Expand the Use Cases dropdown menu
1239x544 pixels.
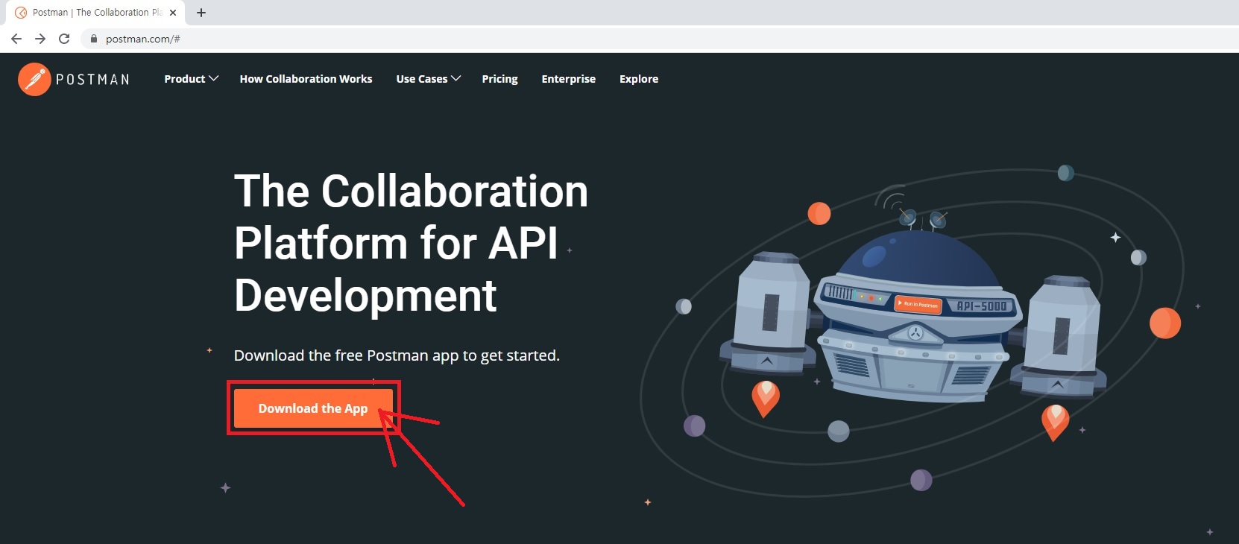(x=429, y=79)
